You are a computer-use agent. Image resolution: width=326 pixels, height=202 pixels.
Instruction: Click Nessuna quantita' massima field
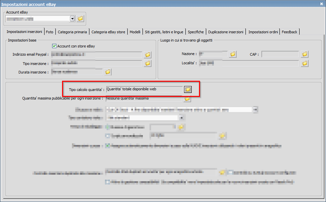coord(144,99)
